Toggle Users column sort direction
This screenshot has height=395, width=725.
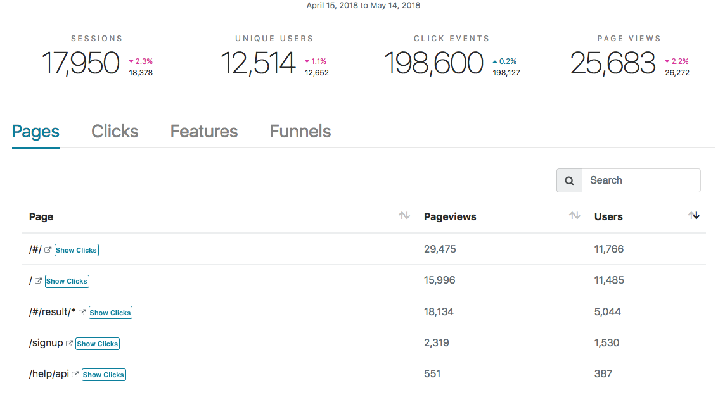point(693,216)
